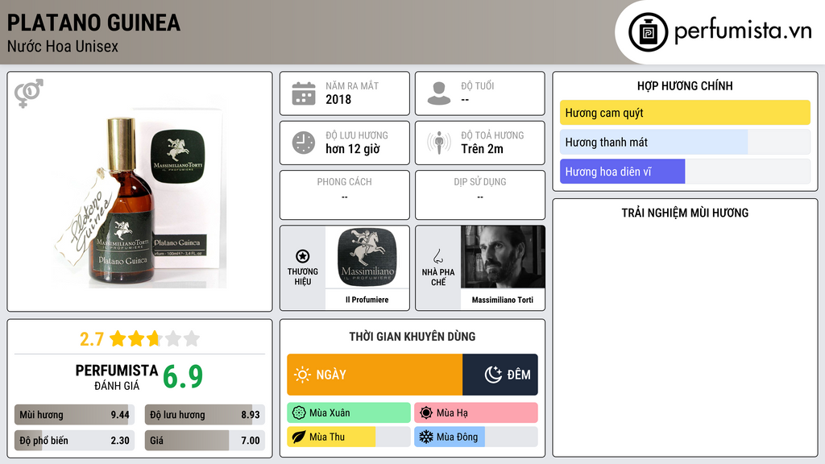Viewport: 825px width, 464px height.
Task: Select the Hương thanh mát accord bar
Action: [x=685, y=142]
